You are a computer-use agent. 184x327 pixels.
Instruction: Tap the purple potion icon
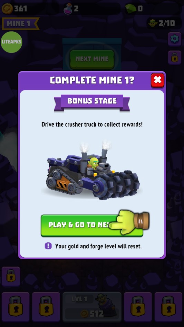68,9
